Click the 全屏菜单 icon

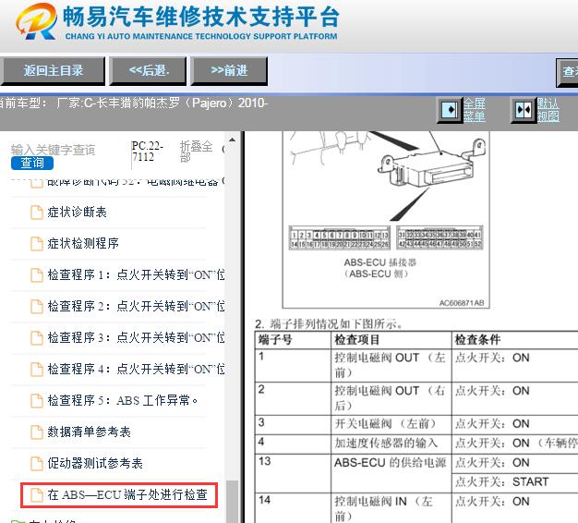click(450, 110)
